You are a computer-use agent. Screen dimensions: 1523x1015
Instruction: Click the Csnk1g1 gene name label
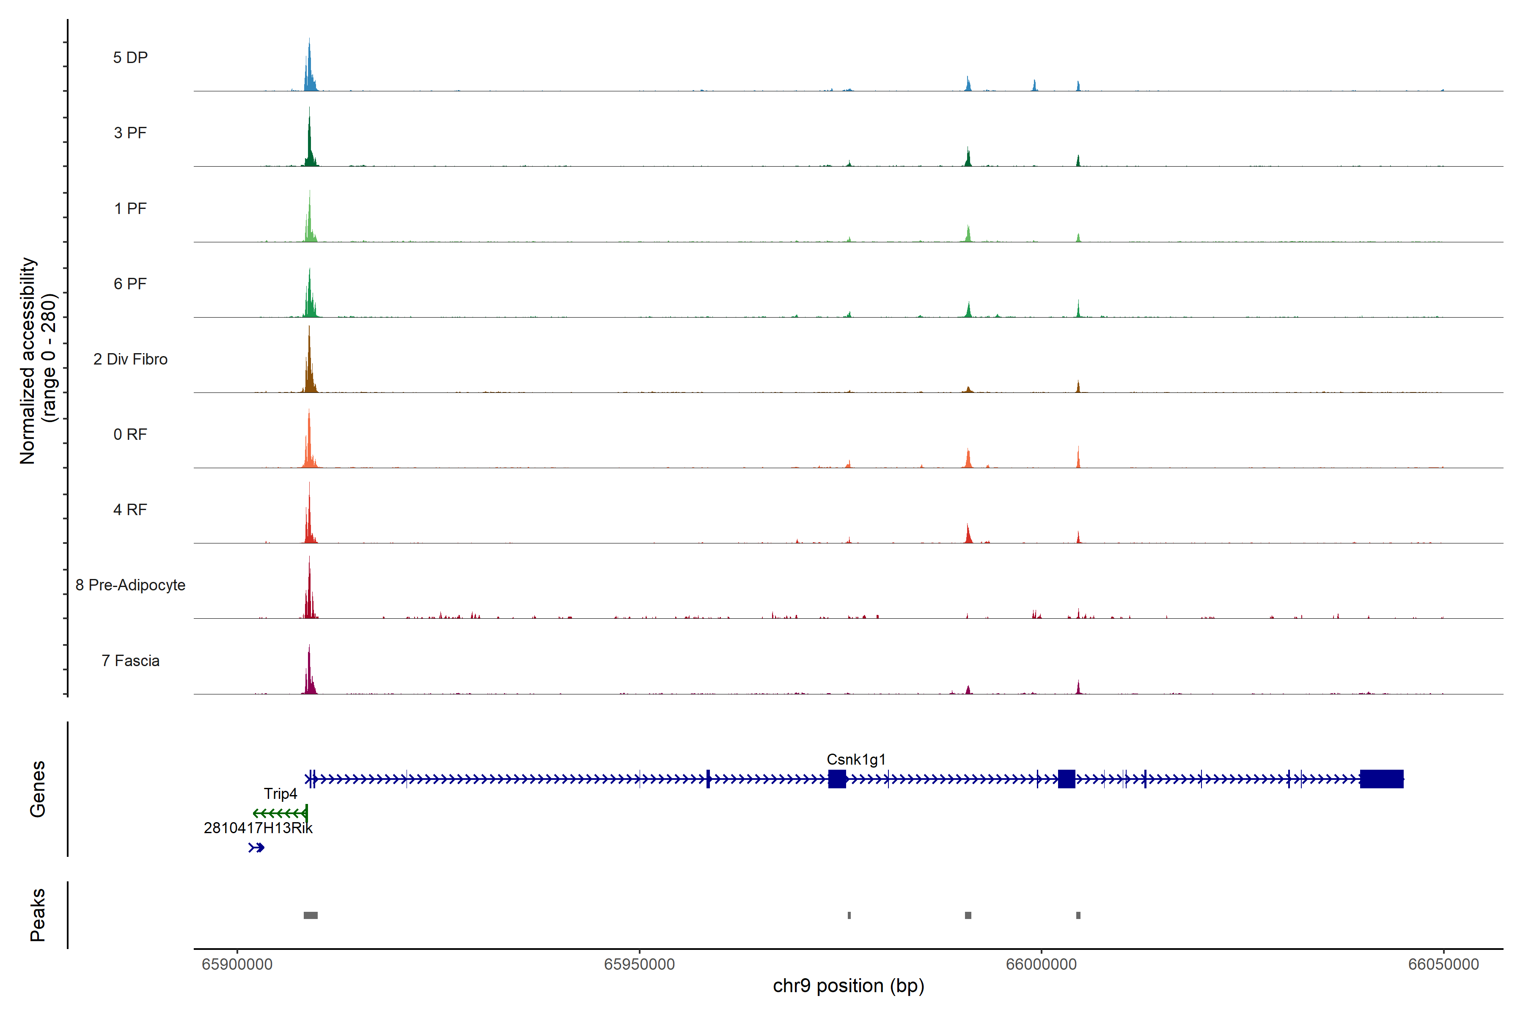coord(856,759)
